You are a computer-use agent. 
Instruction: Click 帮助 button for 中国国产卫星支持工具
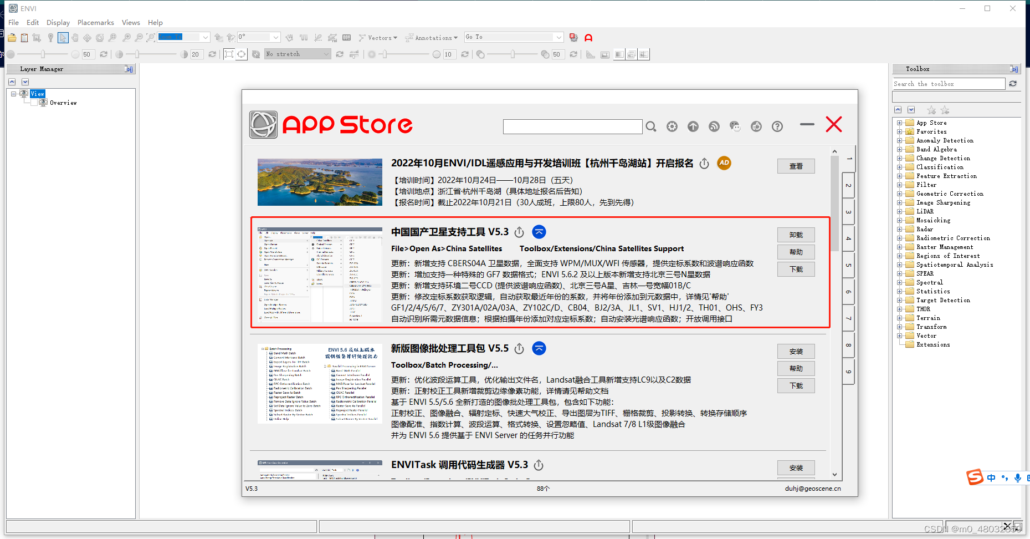[x=796, y=252]
